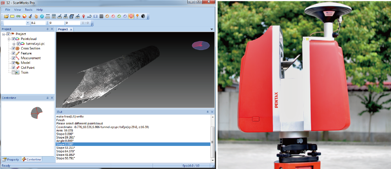Open the main toolbar overflow options arrow
This screenshot has height=169, width=391.
click(148, 17)
